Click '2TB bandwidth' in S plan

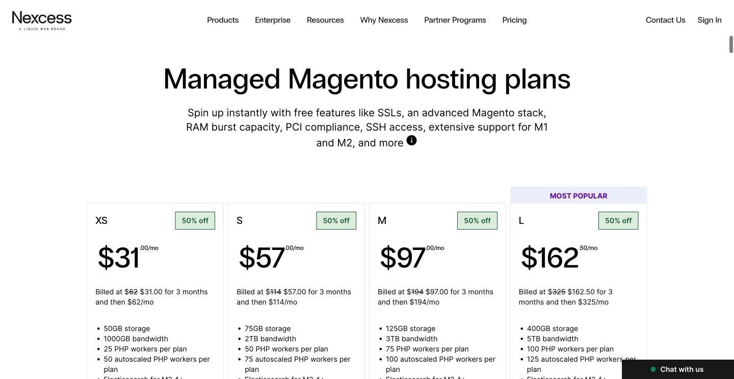click(x=270, y=339)
